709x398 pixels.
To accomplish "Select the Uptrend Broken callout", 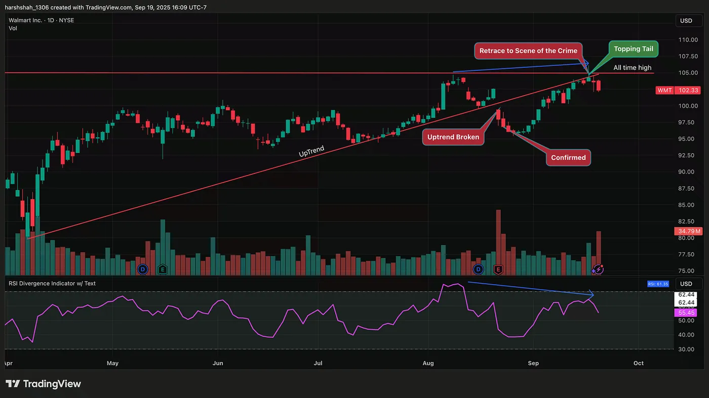I will point(453,137).
